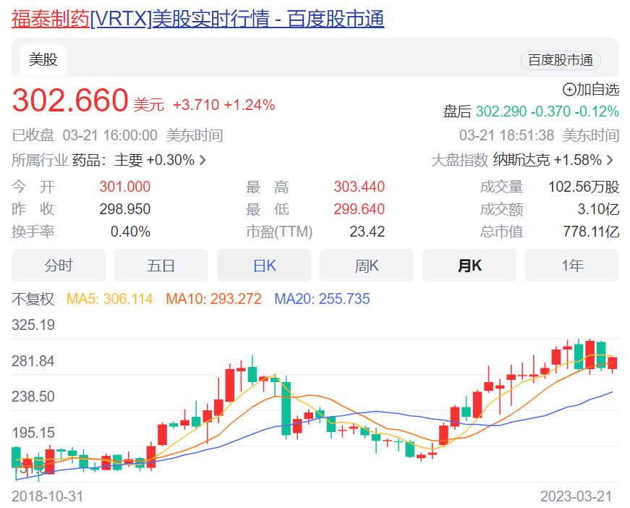Click the 2018-10-31 start date label
This screenshot has width=630, height=508.
(48, 497)
